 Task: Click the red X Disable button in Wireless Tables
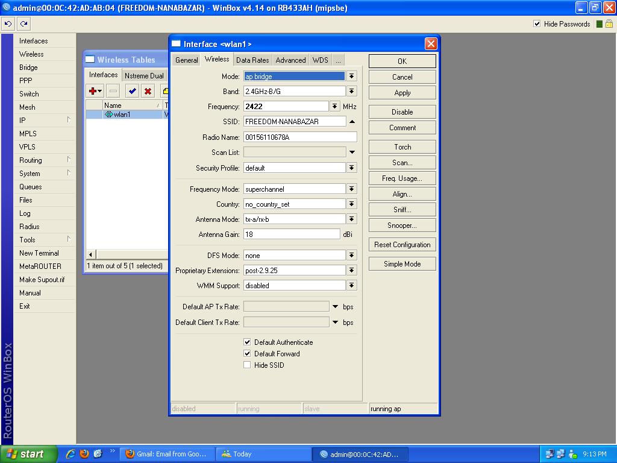pos(148,91)
